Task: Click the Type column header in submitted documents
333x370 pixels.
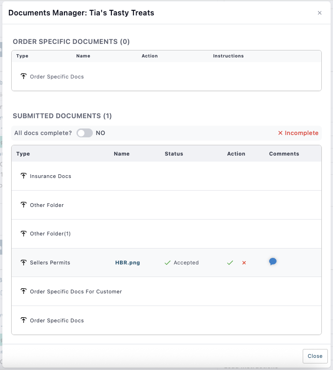Action: [x=23, y=154]
